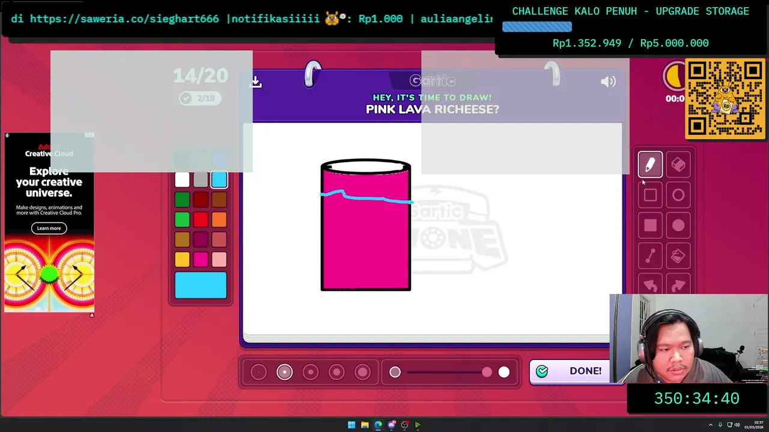Click the full-opacity white end dot

tap(504, 372)
